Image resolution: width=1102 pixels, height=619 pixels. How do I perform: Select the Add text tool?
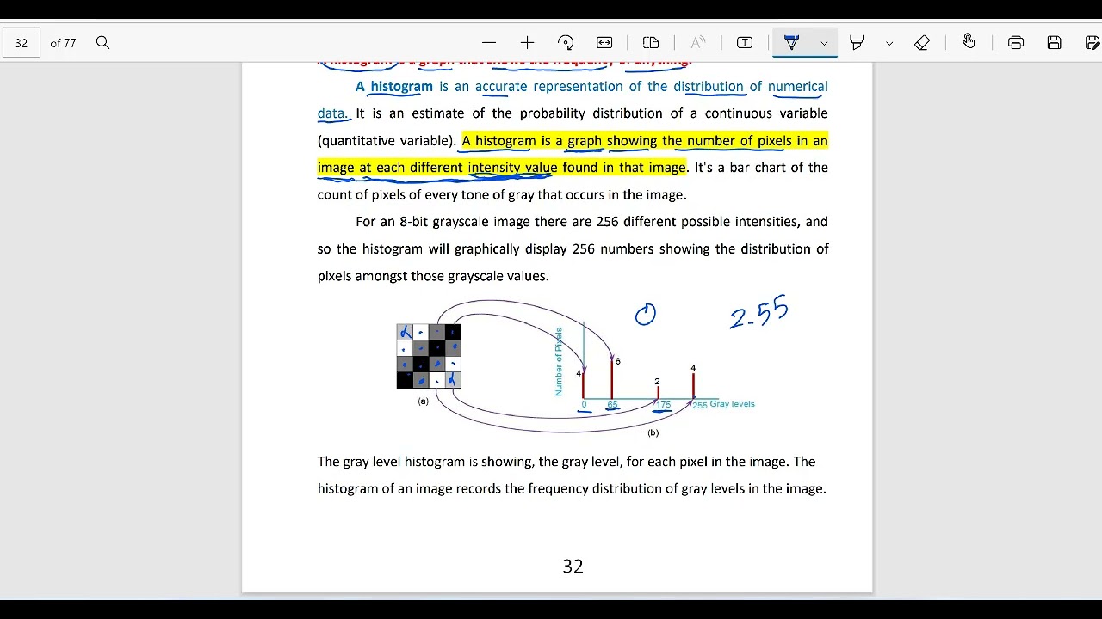point(745,43)
